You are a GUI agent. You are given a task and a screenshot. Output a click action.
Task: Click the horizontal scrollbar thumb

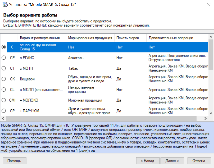[x=101, y=118]
